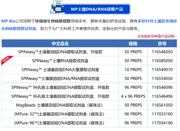
Task: Click SPINeasy 土壤基因组DNA提取试剂盒 name for 116546050
Action: [x=60, y=52]
